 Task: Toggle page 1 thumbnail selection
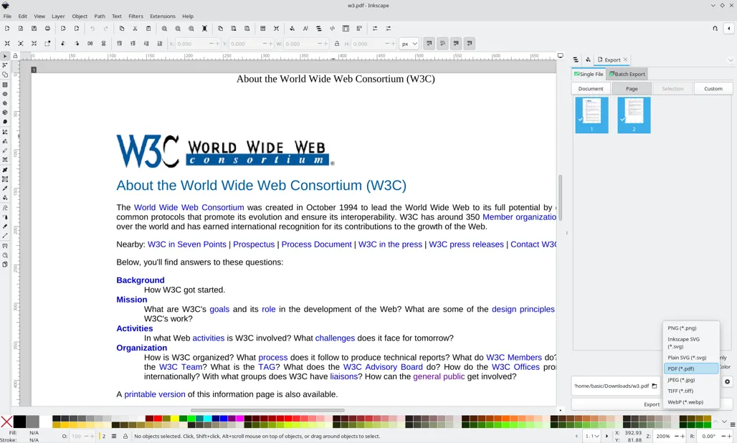(x=591, y=115)
